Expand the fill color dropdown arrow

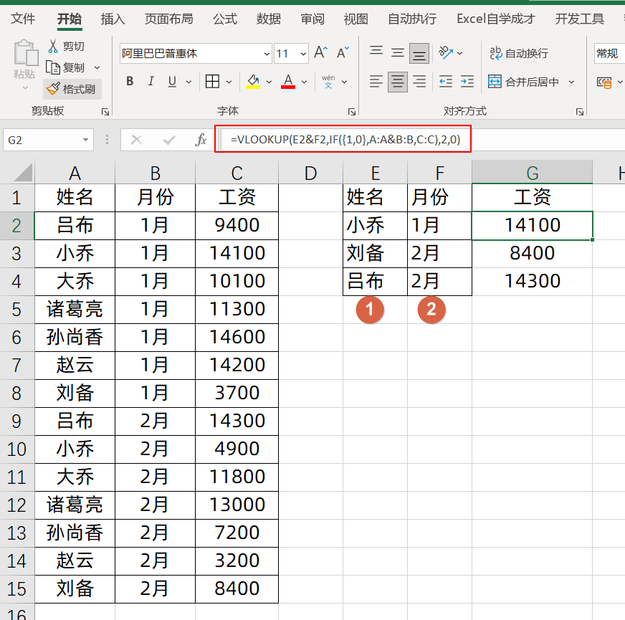269,82
